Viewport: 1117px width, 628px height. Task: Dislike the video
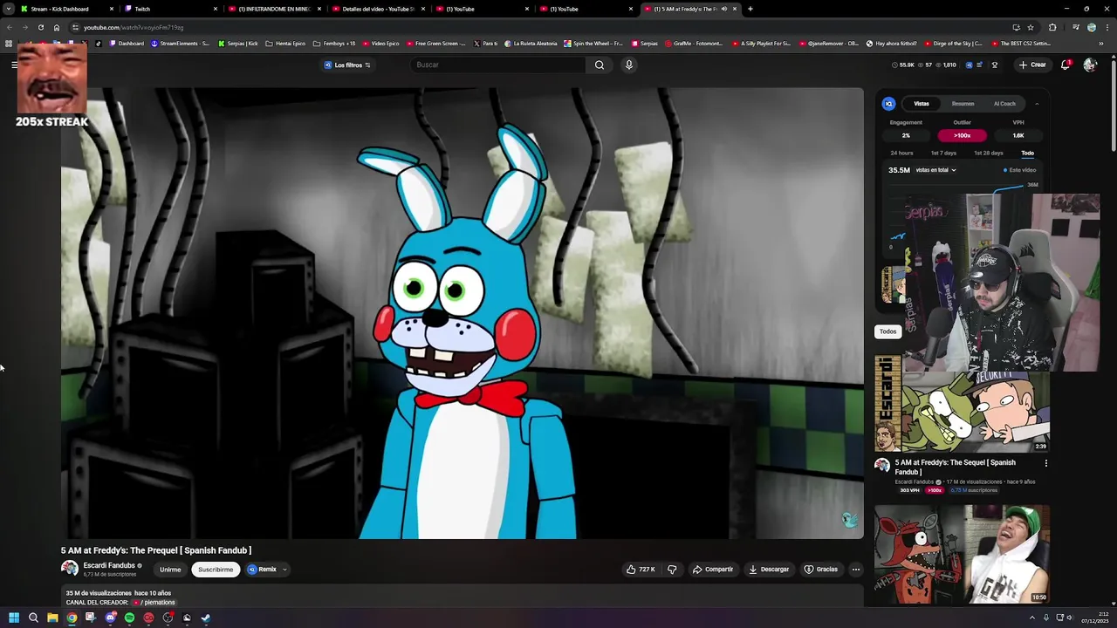pos(672,570)
